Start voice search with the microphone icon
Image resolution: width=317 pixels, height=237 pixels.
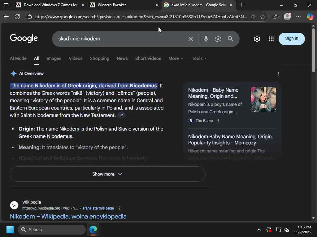(206, 39)
